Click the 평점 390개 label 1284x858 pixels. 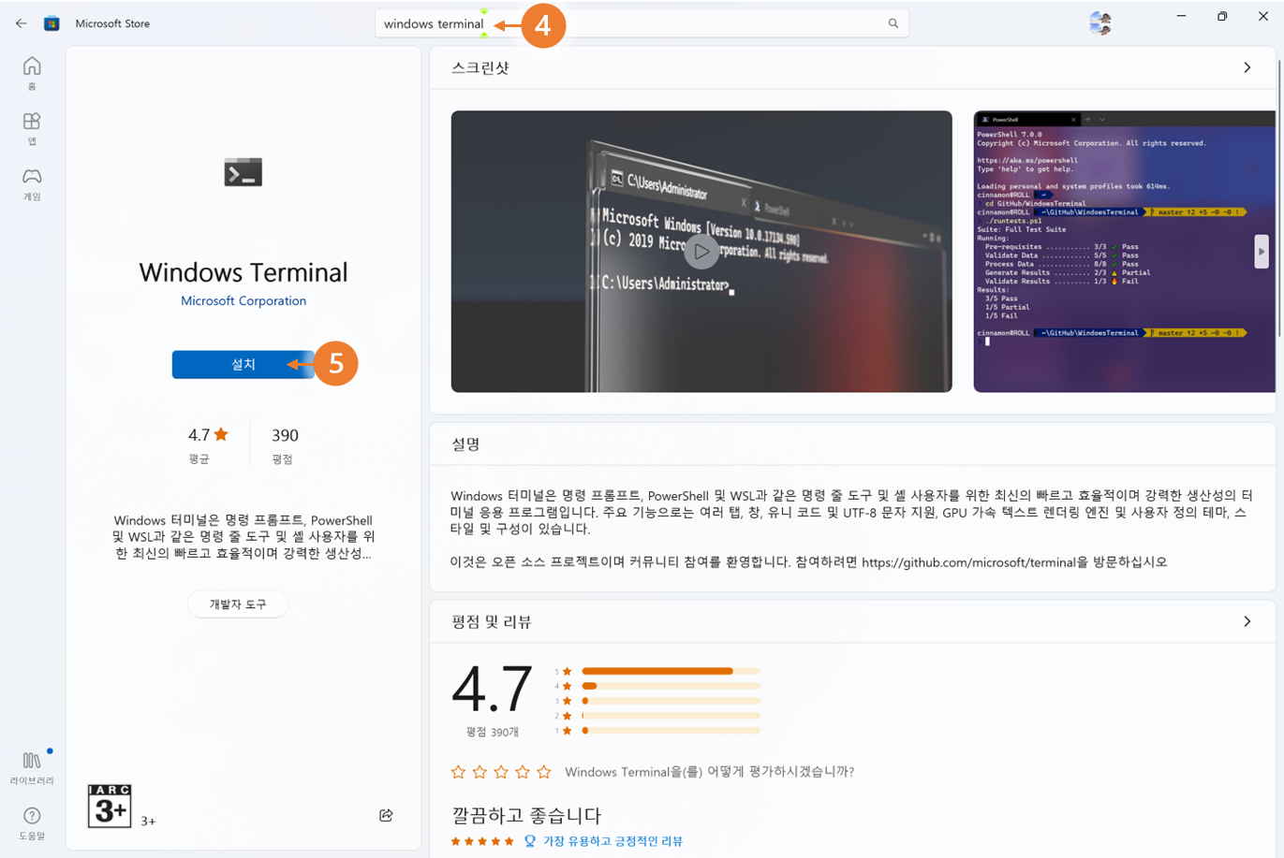click(x=492, y=732)
